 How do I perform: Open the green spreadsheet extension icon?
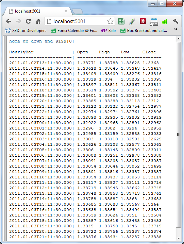pos(121,21)
